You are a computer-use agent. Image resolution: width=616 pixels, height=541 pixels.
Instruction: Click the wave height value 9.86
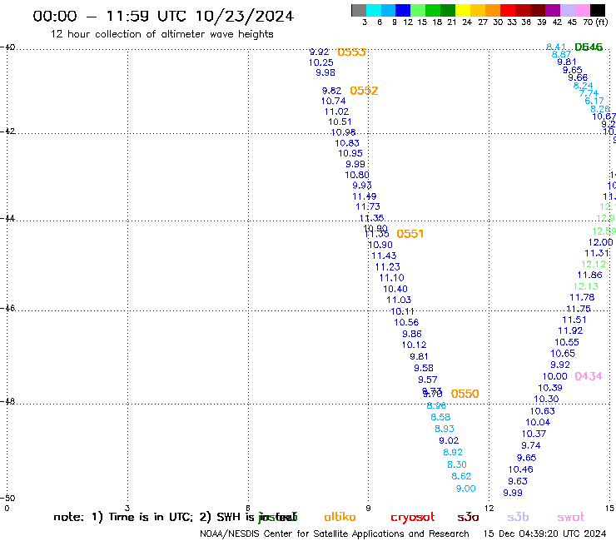click(412, 334)
